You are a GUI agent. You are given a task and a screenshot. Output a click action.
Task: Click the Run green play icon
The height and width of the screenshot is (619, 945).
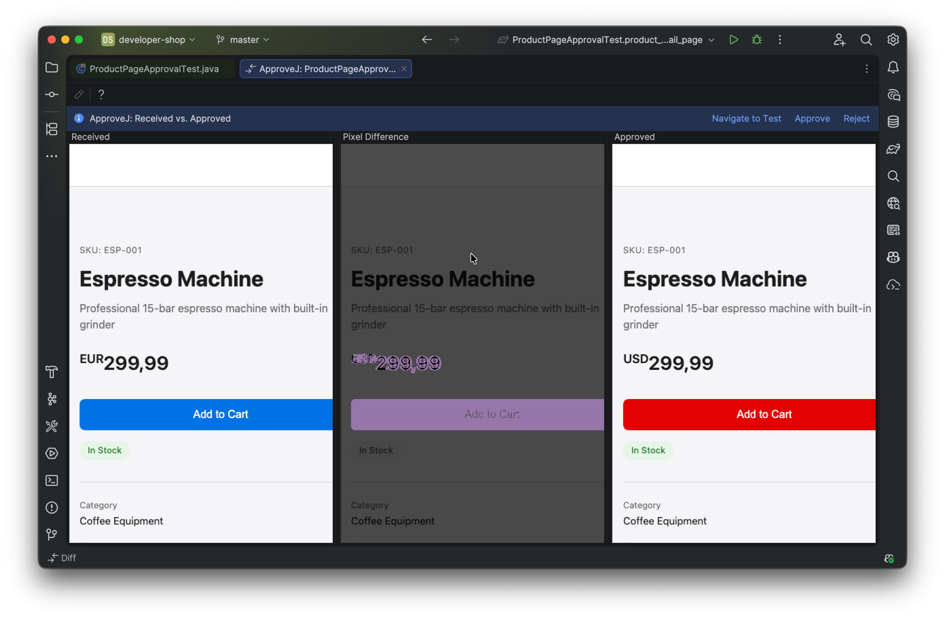point(734,39)
